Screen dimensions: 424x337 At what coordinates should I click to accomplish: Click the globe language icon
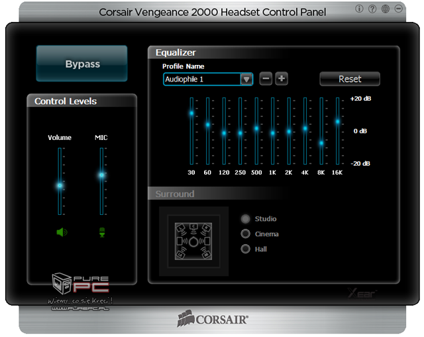click(x=386, y=9)
